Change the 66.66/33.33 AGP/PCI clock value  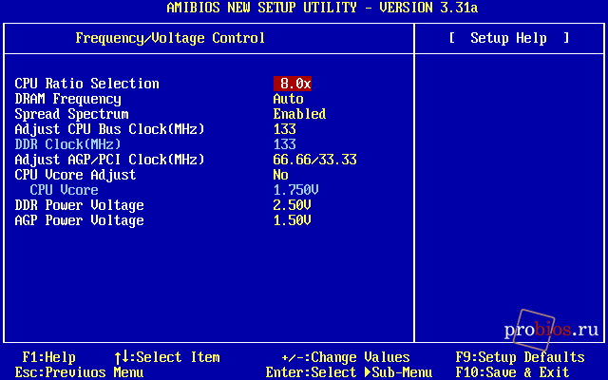point(314,160)
